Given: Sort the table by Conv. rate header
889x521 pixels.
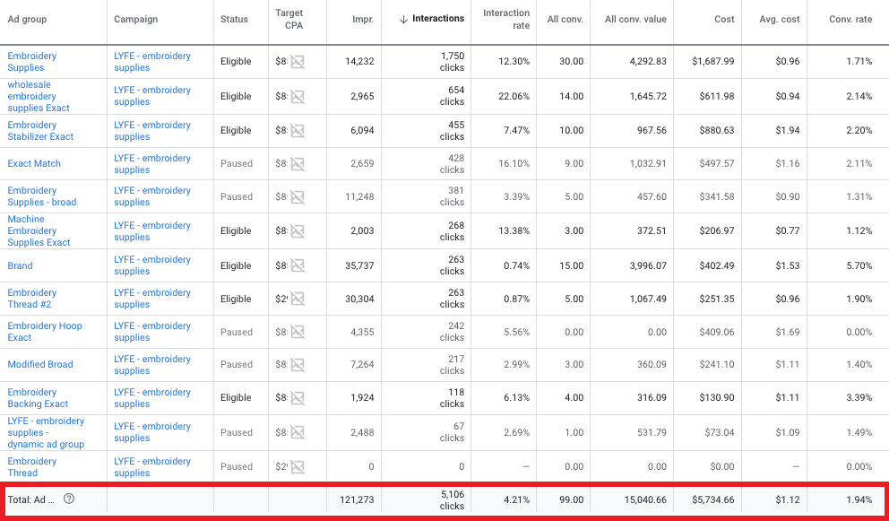Looking at the screenshot, I should (x=851, y=19).
